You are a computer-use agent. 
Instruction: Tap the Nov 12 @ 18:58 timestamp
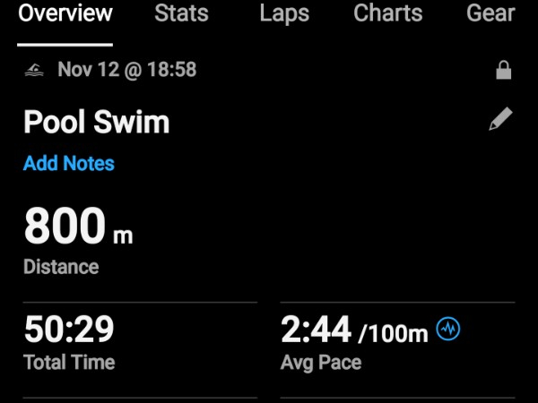click(127, 70)
